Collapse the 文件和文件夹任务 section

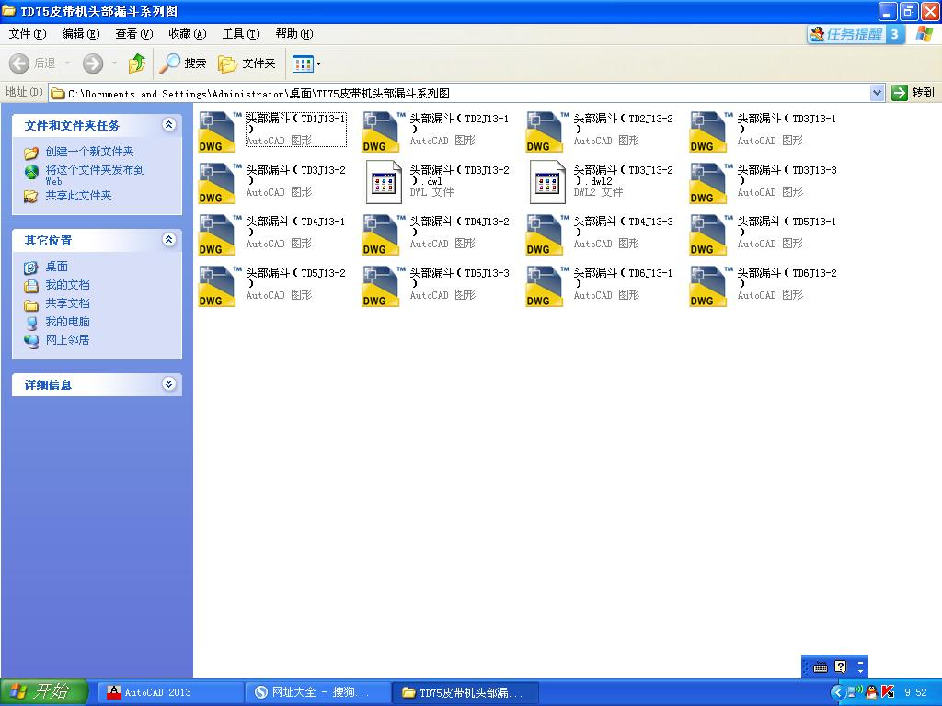pos(168,125)
